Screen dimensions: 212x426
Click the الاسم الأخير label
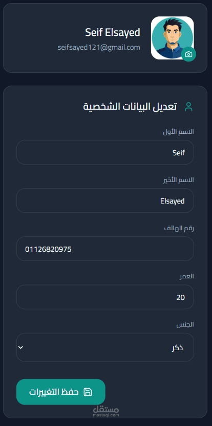tap(178, 180)
